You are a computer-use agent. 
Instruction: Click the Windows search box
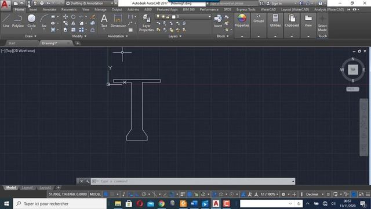click(60, 204)
